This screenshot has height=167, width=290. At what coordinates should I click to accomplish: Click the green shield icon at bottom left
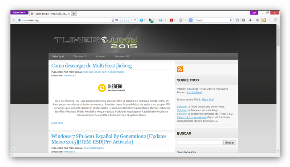[x=13, y=149]
